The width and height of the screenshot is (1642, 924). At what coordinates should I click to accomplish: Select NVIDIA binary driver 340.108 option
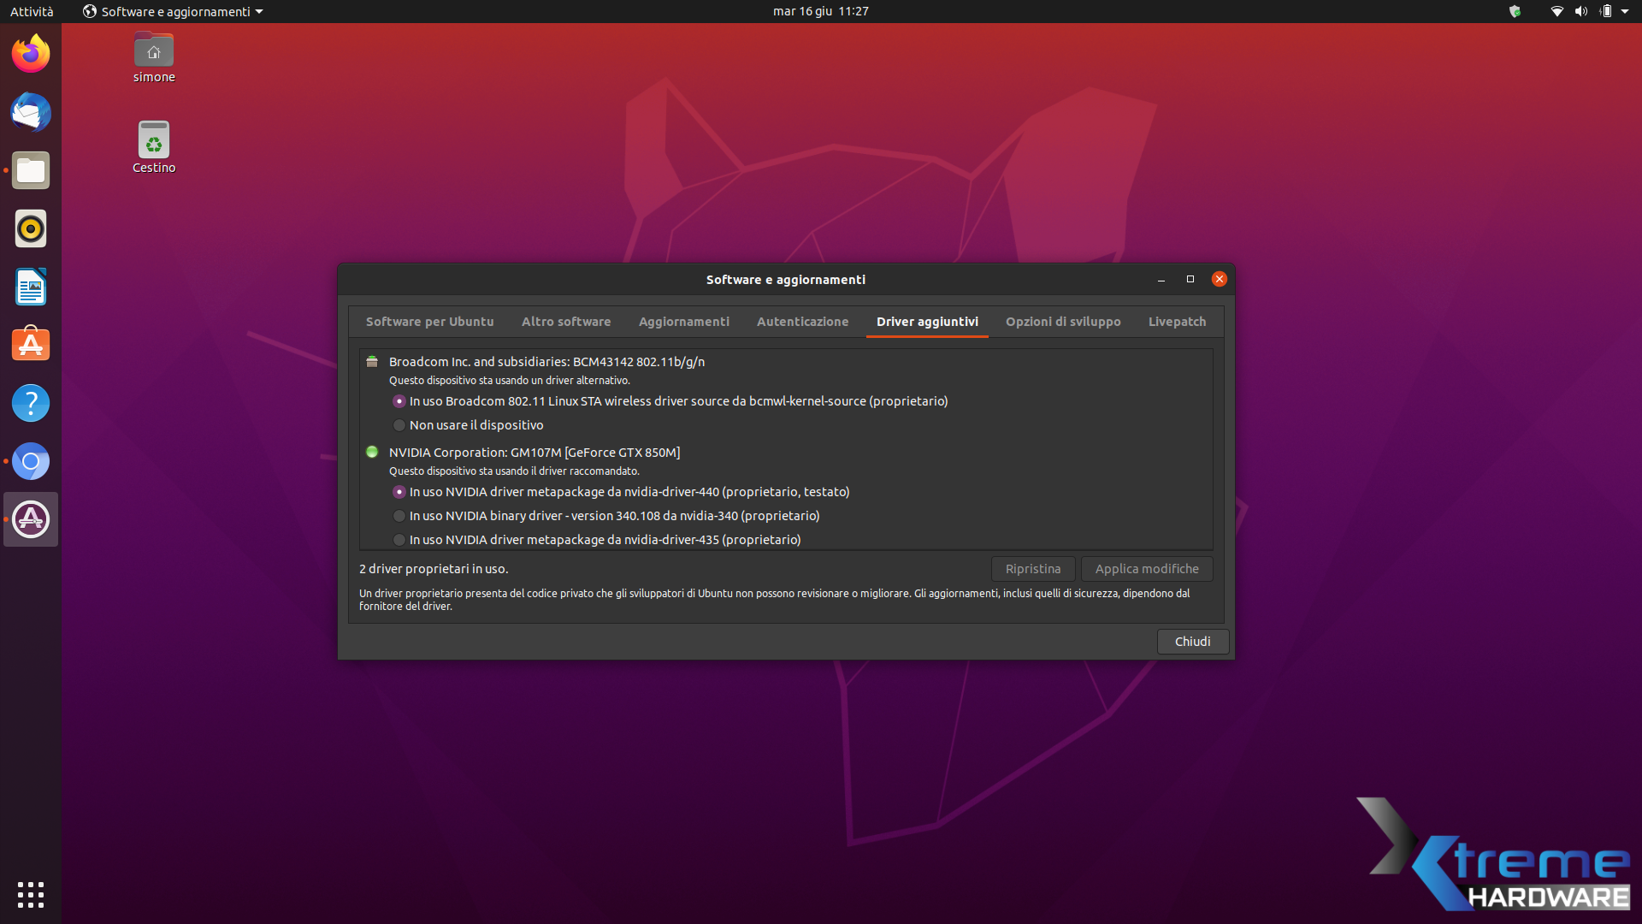(x=399, y=516)
